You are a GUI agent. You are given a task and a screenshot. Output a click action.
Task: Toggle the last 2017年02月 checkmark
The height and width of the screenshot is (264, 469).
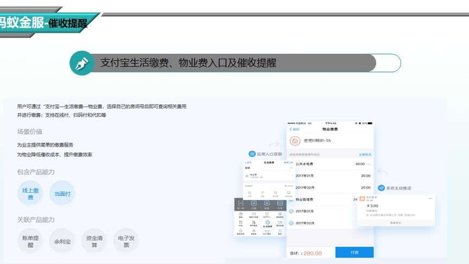pyautogui.click(x=291, y=223)
